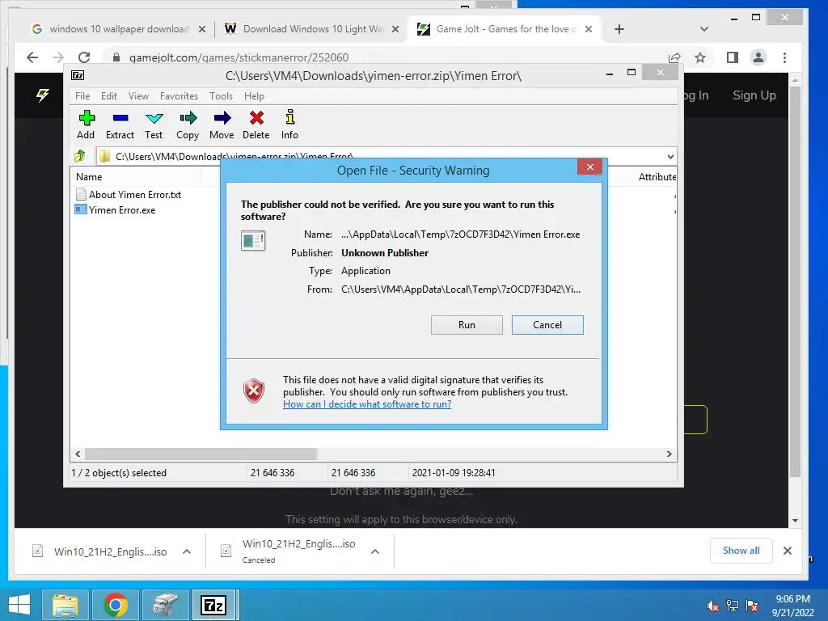Close the windows 10 wallpaper download tab

click(x=201, y=29)
